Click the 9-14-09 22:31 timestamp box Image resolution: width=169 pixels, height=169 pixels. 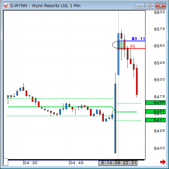tap(118, 163)
